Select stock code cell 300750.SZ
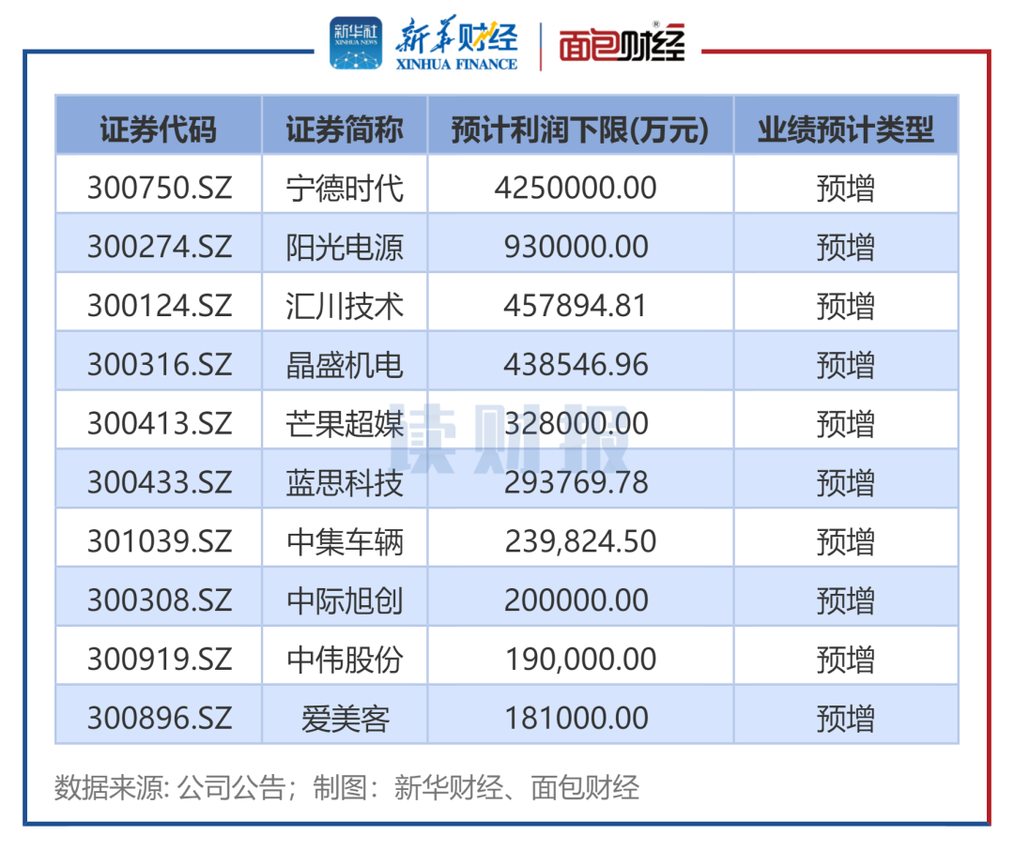Image resolution: width=1014 pixels, height=850 pixels. pos(159,189)
